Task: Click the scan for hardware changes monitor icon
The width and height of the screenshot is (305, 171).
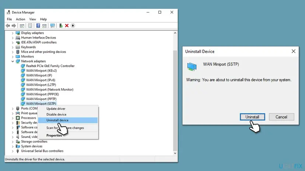Action: coord(53,26)
